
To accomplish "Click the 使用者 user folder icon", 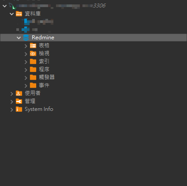I will [x=19, y=93].
